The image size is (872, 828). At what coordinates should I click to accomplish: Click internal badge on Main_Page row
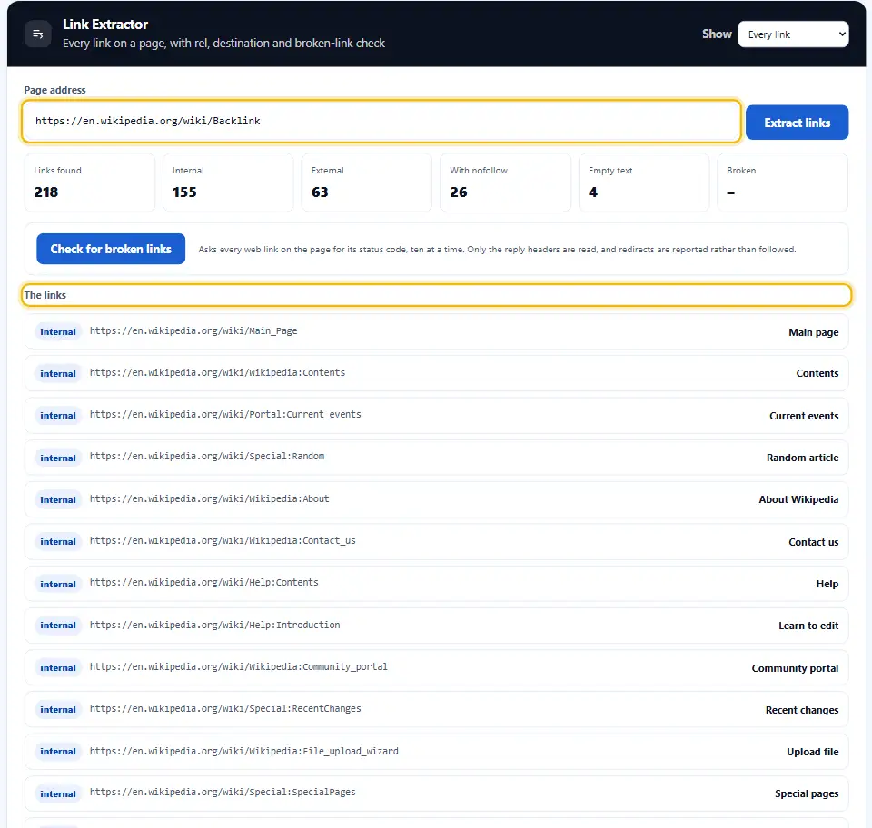point(58,331)
